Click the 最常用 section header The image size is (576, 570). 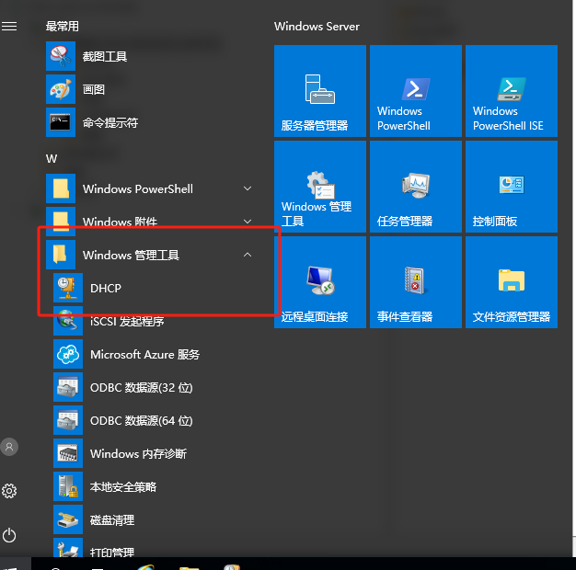tap(62, 27)
